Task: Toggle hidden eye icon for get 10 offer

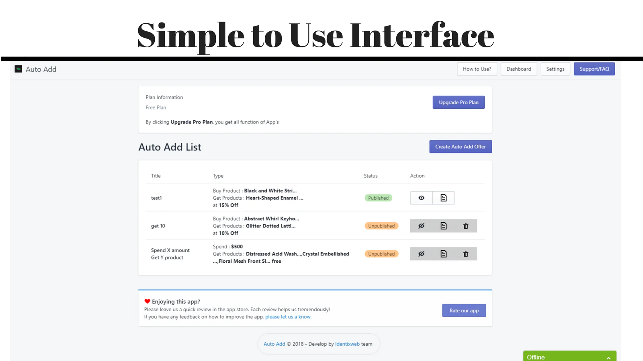Action: (421, 226)
